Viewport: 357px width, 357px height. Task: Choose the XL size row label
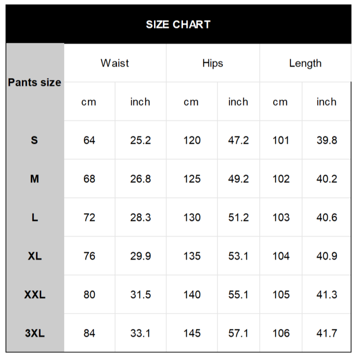[35, 256]
